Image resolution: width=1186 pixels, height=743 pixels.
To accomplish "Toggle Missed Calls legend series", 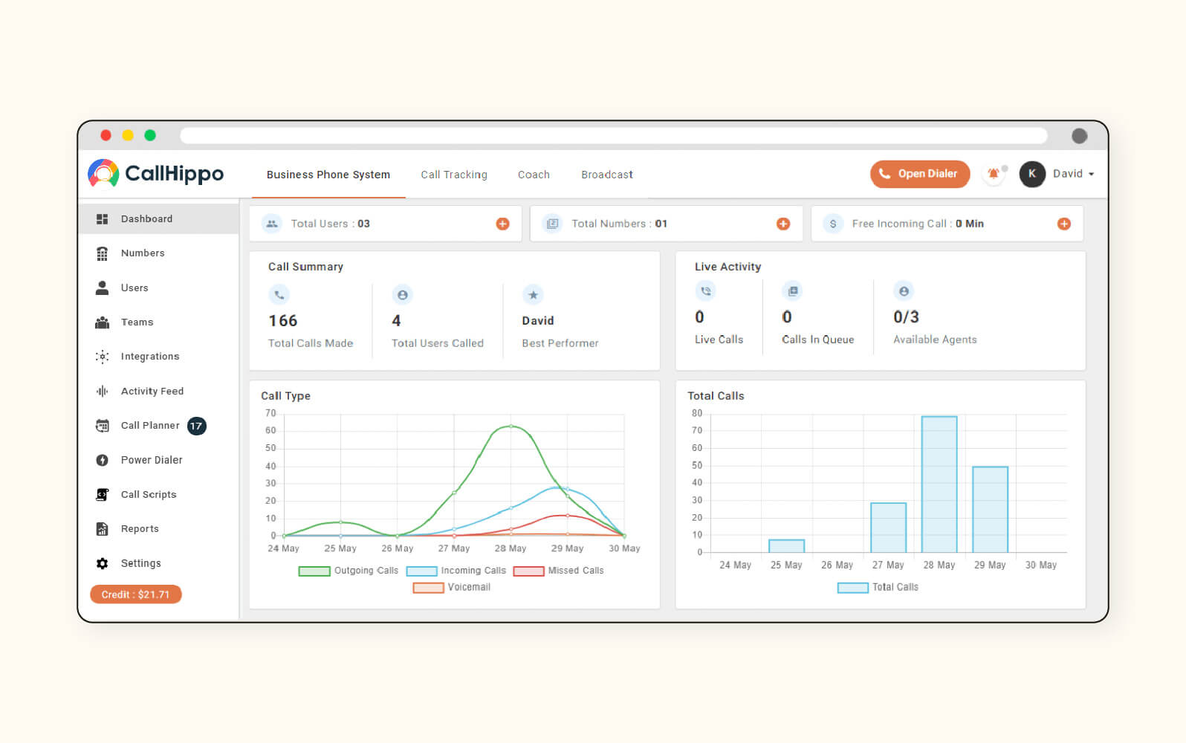I will [558, 571].
